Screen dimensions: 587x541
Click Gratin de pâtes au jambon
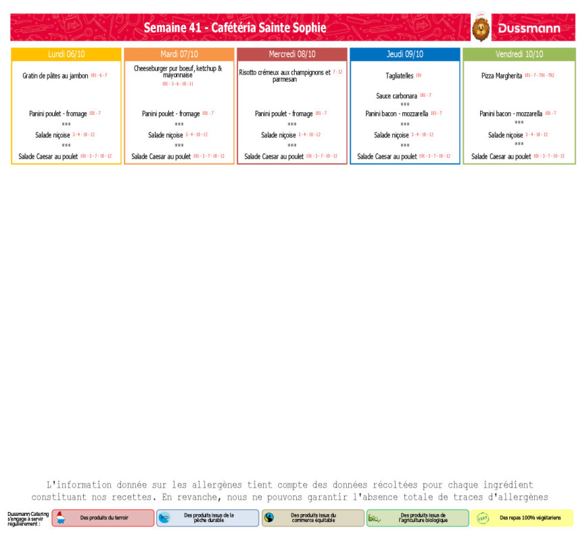(x=55, y=76)
